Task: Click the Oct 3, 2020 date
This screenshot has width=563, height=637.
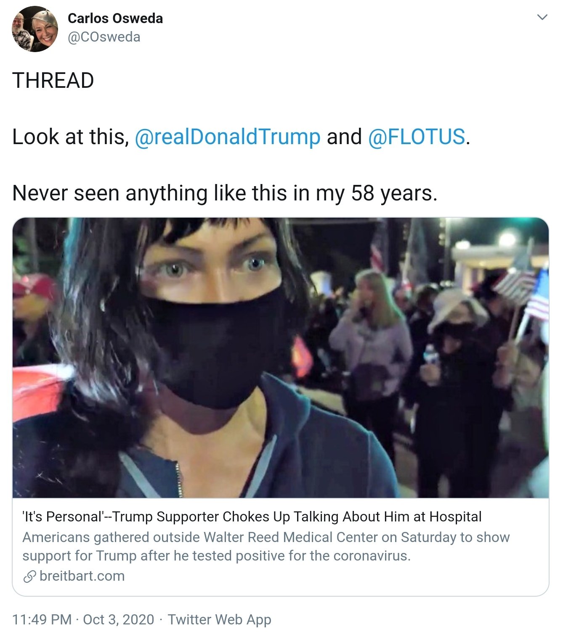Action: pyautogui.click(x=119, y=619)
